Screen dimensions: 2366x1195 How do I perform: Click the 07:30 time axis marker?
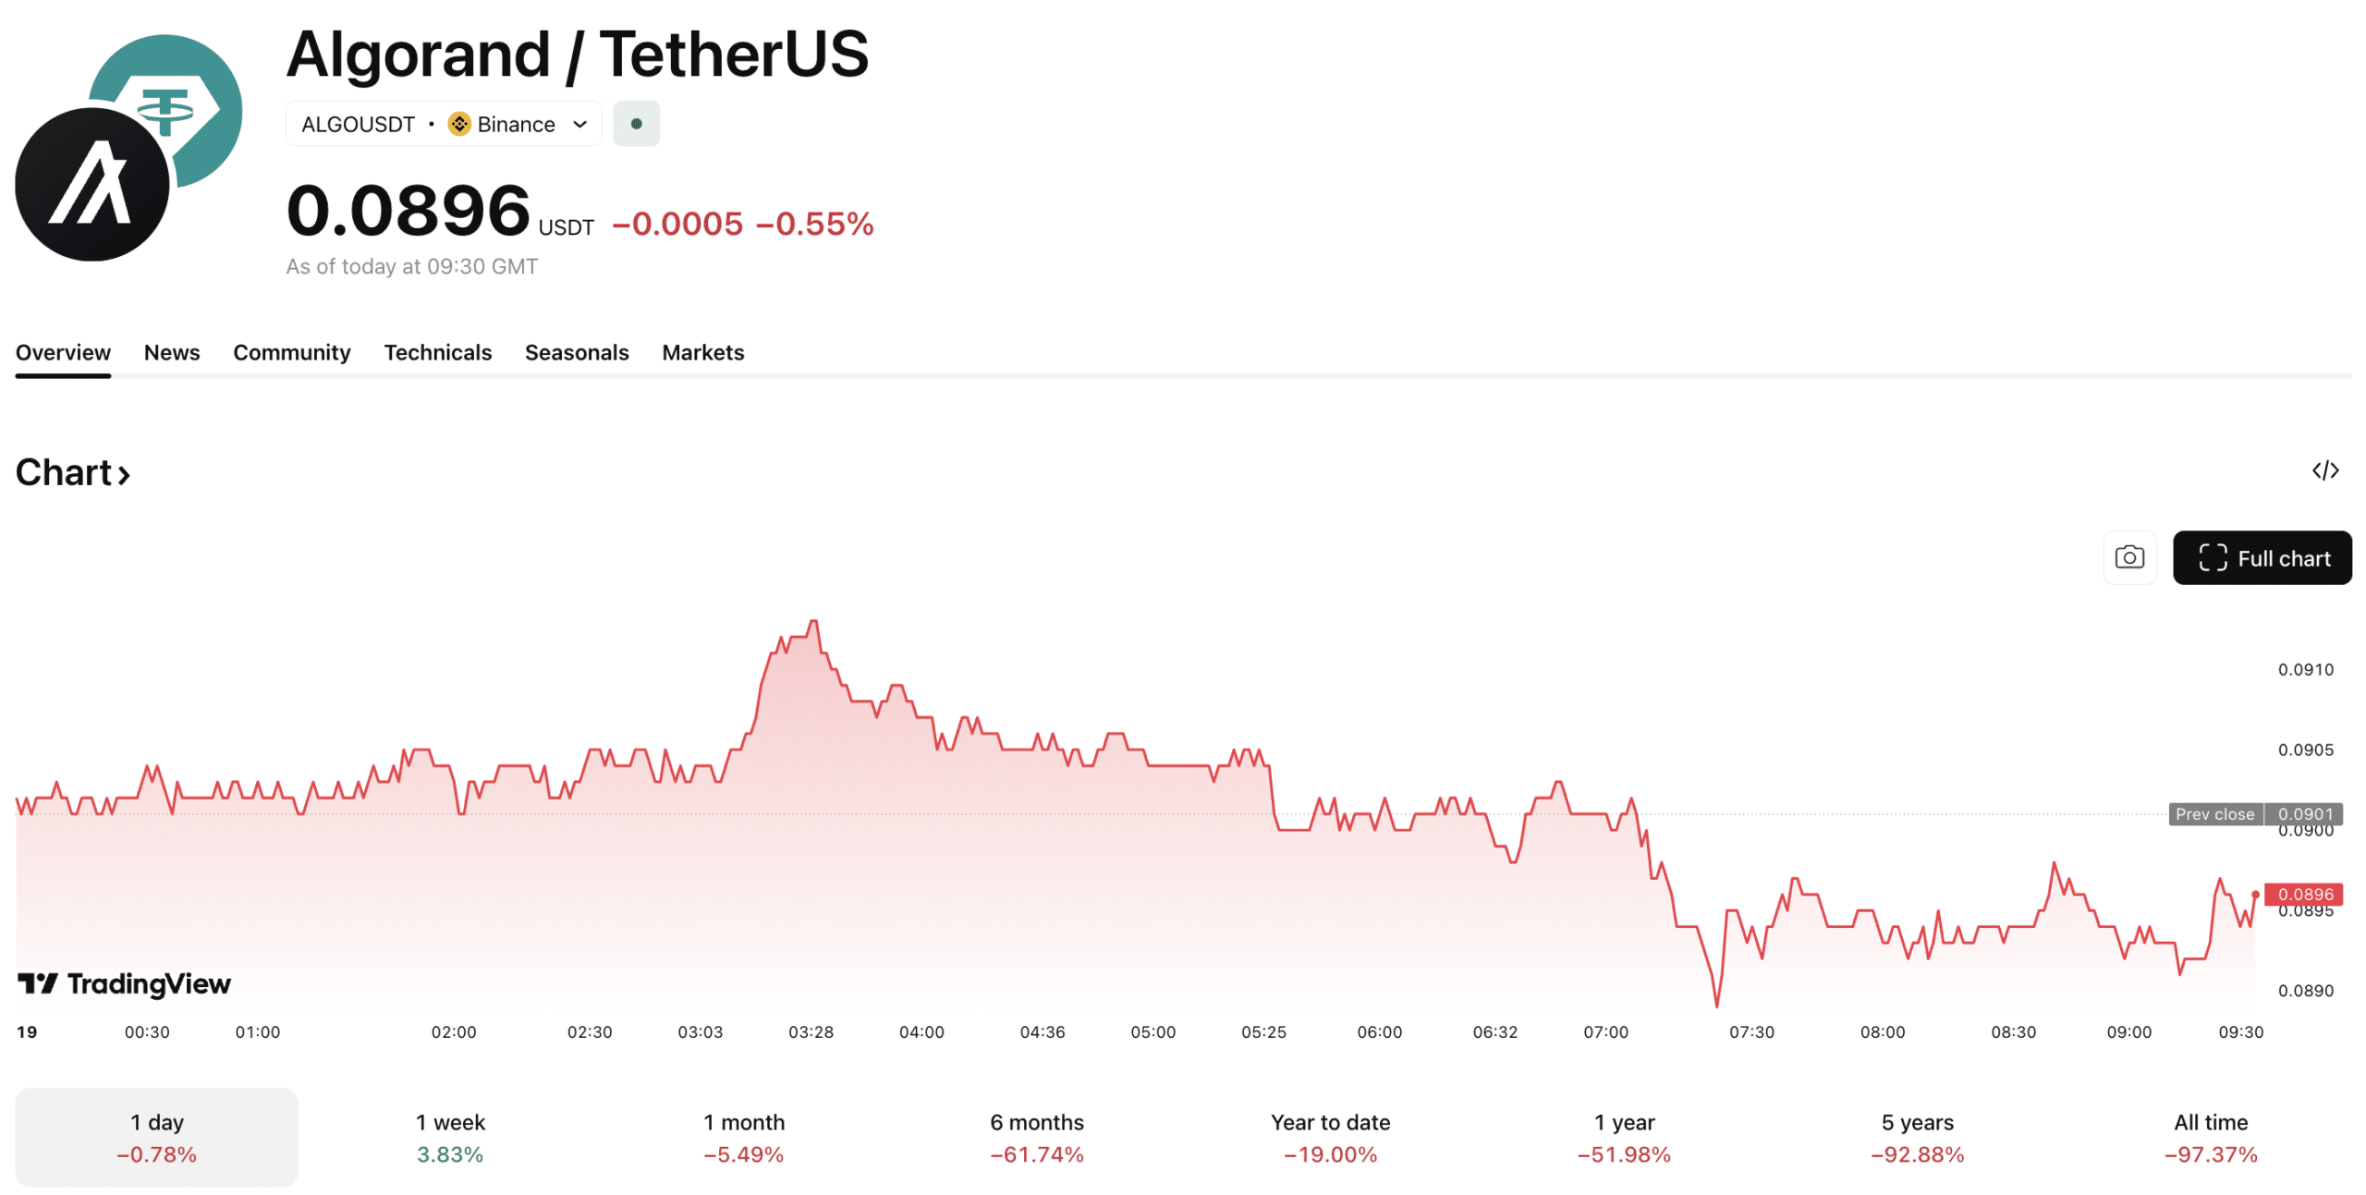[1750, 1031]
